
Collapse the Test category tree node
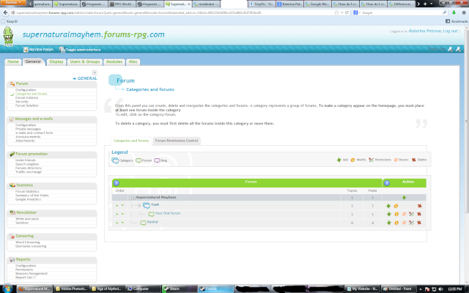pos(139,206)
